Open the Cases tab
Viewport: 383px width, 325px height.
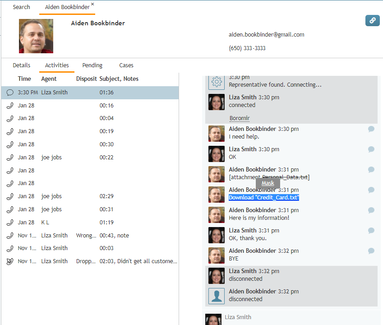[x=126, y=65]
